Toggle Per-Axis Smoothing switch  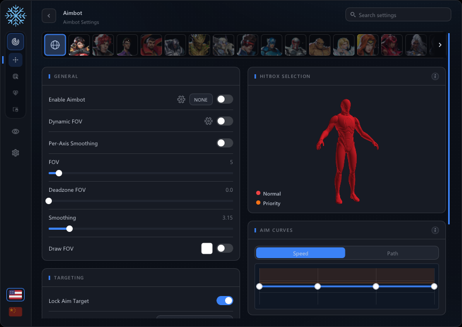[225, 143]
